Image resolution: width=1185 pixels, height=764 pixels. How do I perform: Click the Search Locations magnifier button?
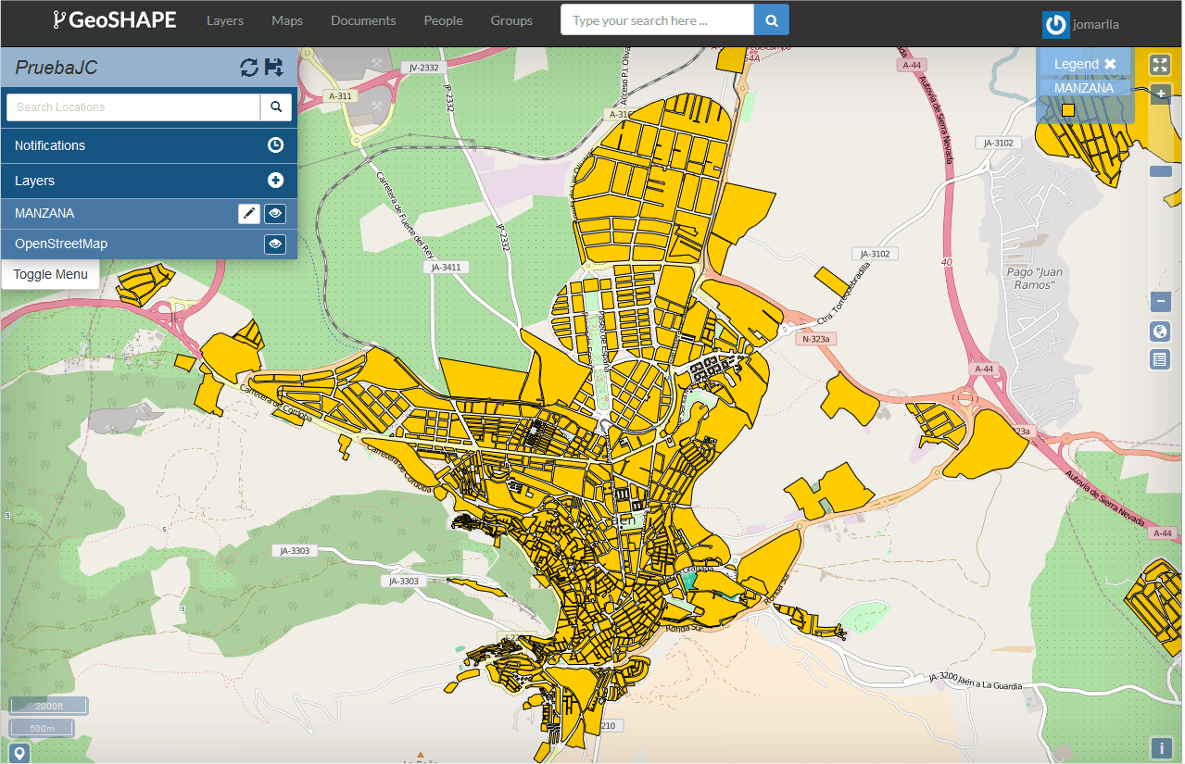tap(276, 107)
